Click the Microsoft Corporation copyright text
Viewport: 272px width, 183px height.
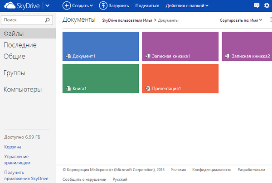113,170
